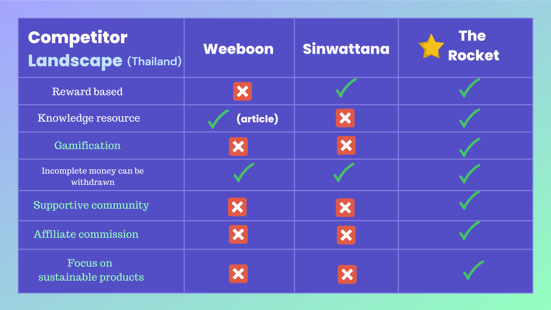Select the Sinwattana column header
Viewport: 551px width, 310px height.
tap(346, 49)
